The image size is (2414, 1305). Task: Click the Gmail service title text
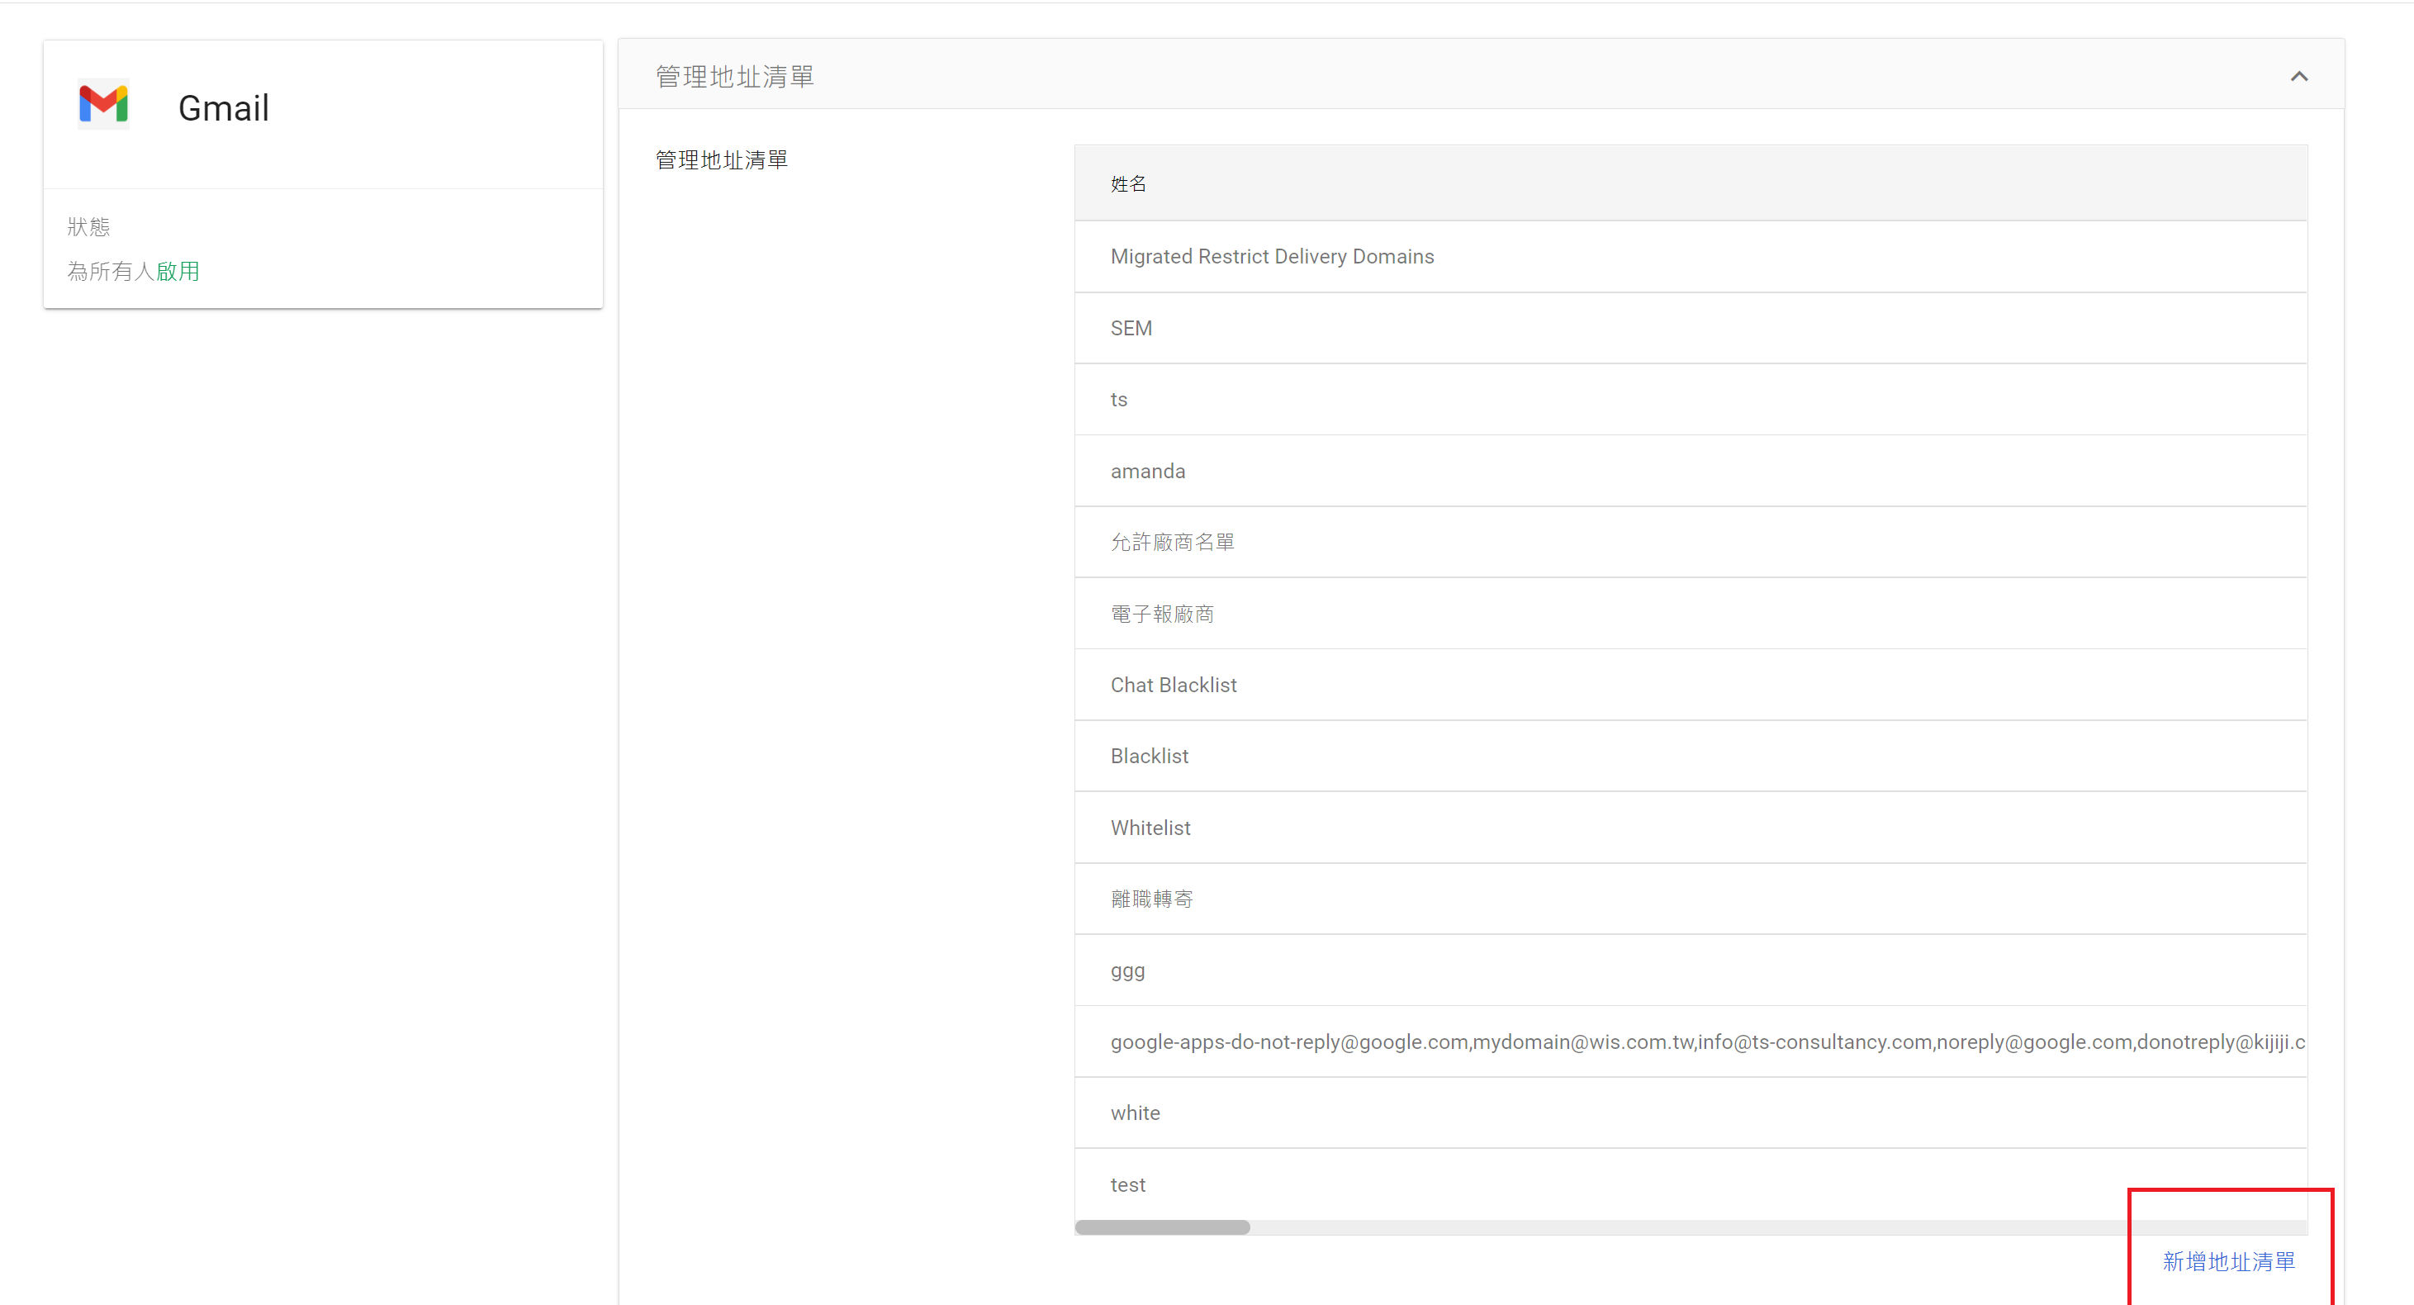(x=224, y=108)
